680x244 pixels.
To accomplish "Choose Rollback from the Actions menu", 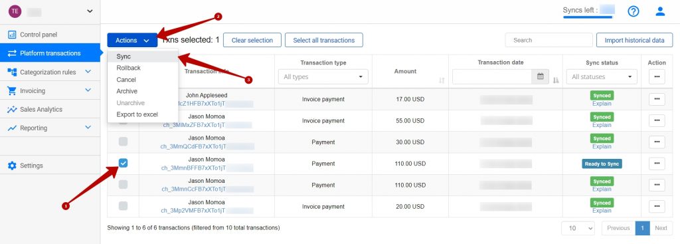I will coord(143,68).
